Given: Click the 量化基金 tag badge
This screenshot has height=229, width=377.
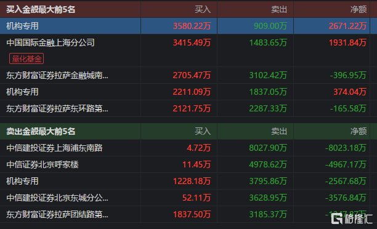Looking at the screenshot, I should coord(26,58).
